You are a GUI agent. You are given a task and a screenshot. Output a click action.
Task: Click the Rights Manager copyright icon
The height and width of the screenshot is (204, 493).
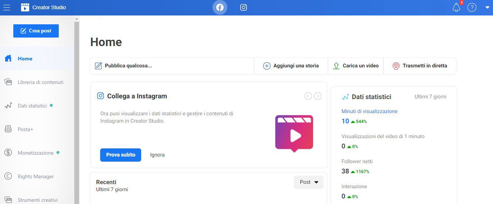pos(8,176)
